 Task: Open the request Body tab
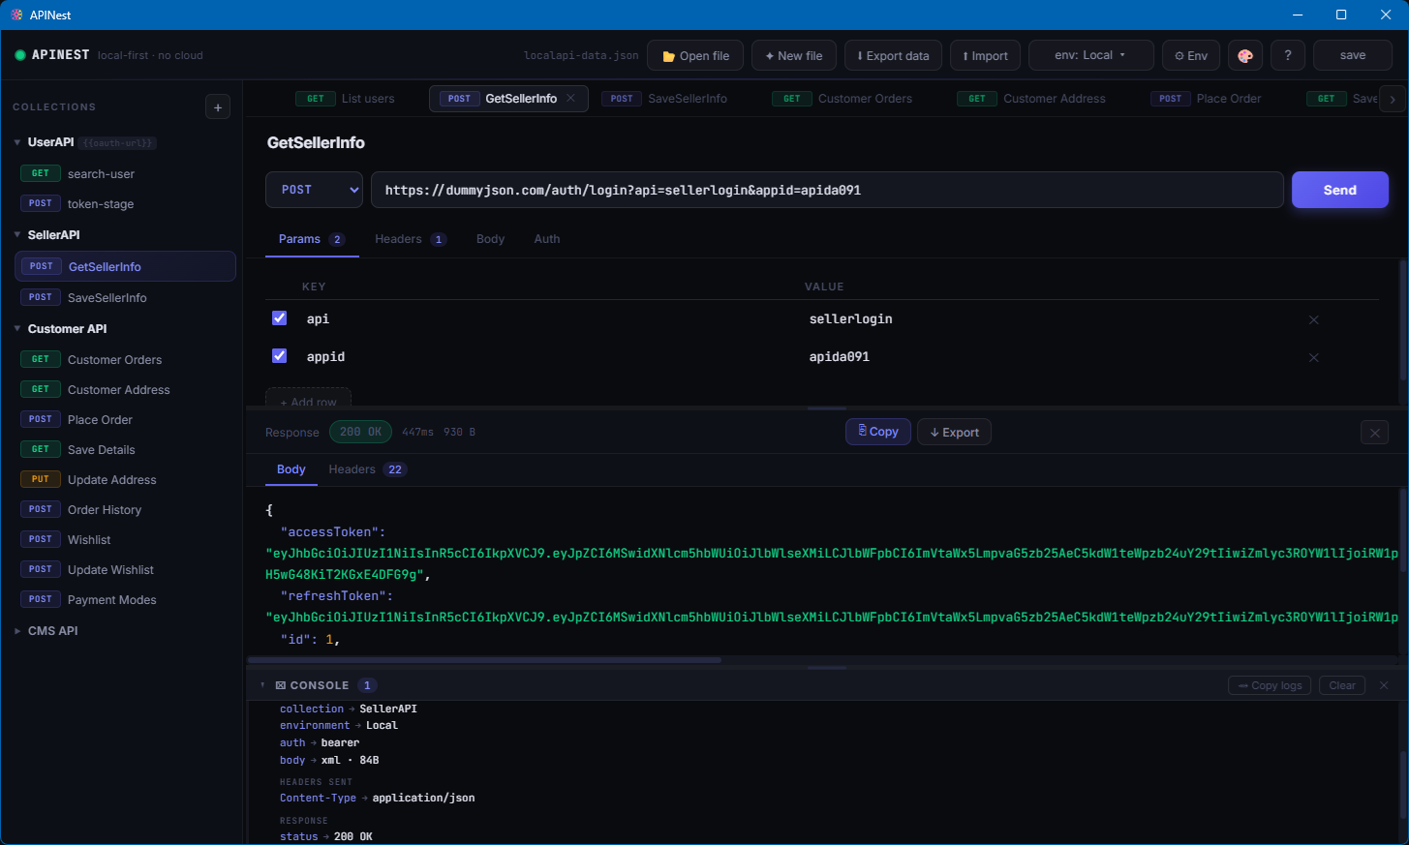pos(490,239)
